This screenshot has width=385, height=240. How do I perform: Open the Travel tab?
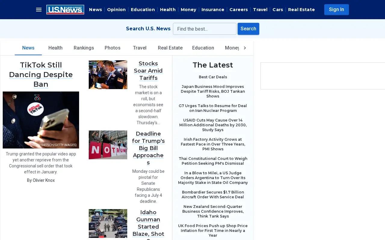tap(140, 48)
